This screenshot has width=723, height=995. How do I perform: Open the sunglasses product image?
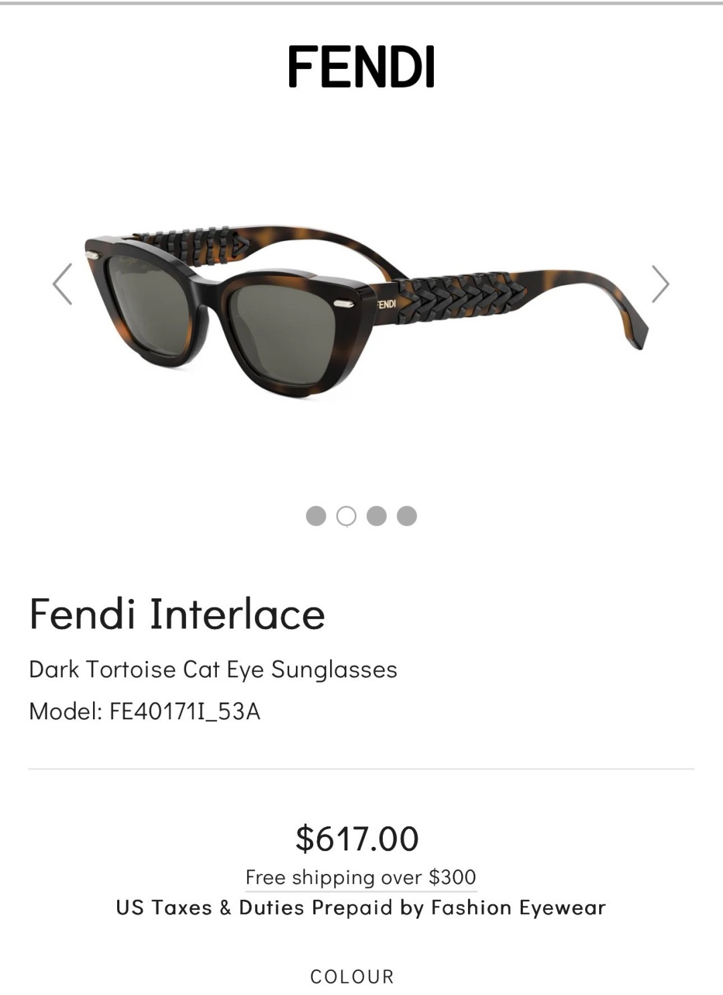[367, 311]
